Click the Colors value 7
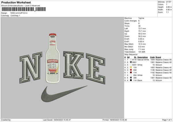This screenshot has height=122, width=173. coord(166,5)
